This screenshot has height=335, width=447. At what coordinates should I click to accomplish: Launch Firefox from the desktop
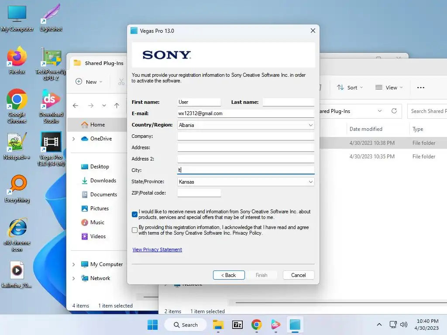[17, 60]
